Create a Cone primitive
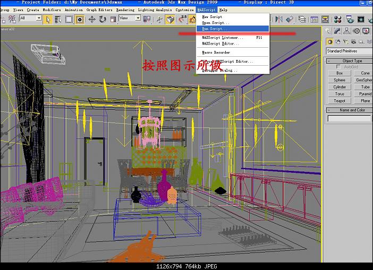373x270 pixels. click(363, 73)
